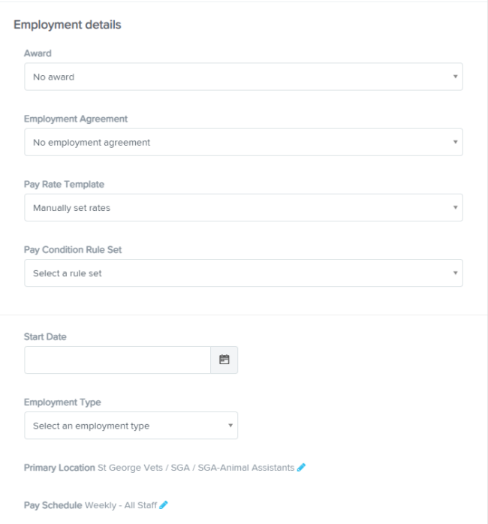The width and height of the screenshot is (488, 524).
Task: Expand the 'No employment agreement' combo box
Action: click(x=244, y=142)
